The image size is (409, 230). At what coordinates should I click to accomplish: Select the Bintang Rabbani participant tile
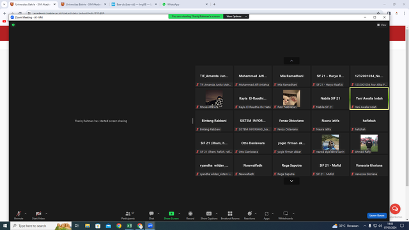click(214, 121)
